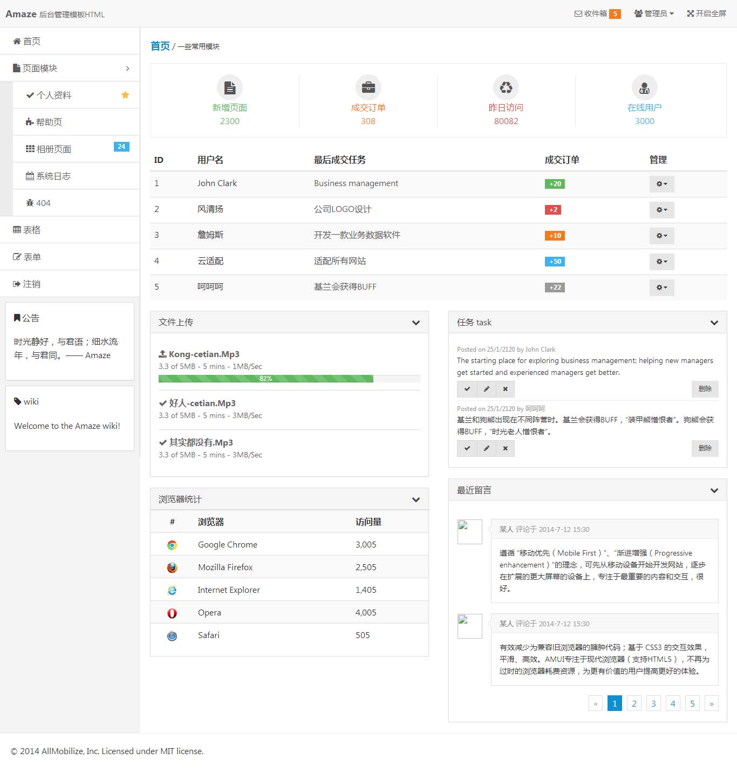
Task: Click the Opera browser icon
Action: 172,613
